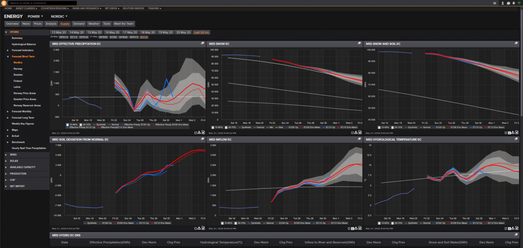Open the messaging bubble icon top-right
Screen dimensions: 523x248
pyautogui.click(x=508, y=3)
